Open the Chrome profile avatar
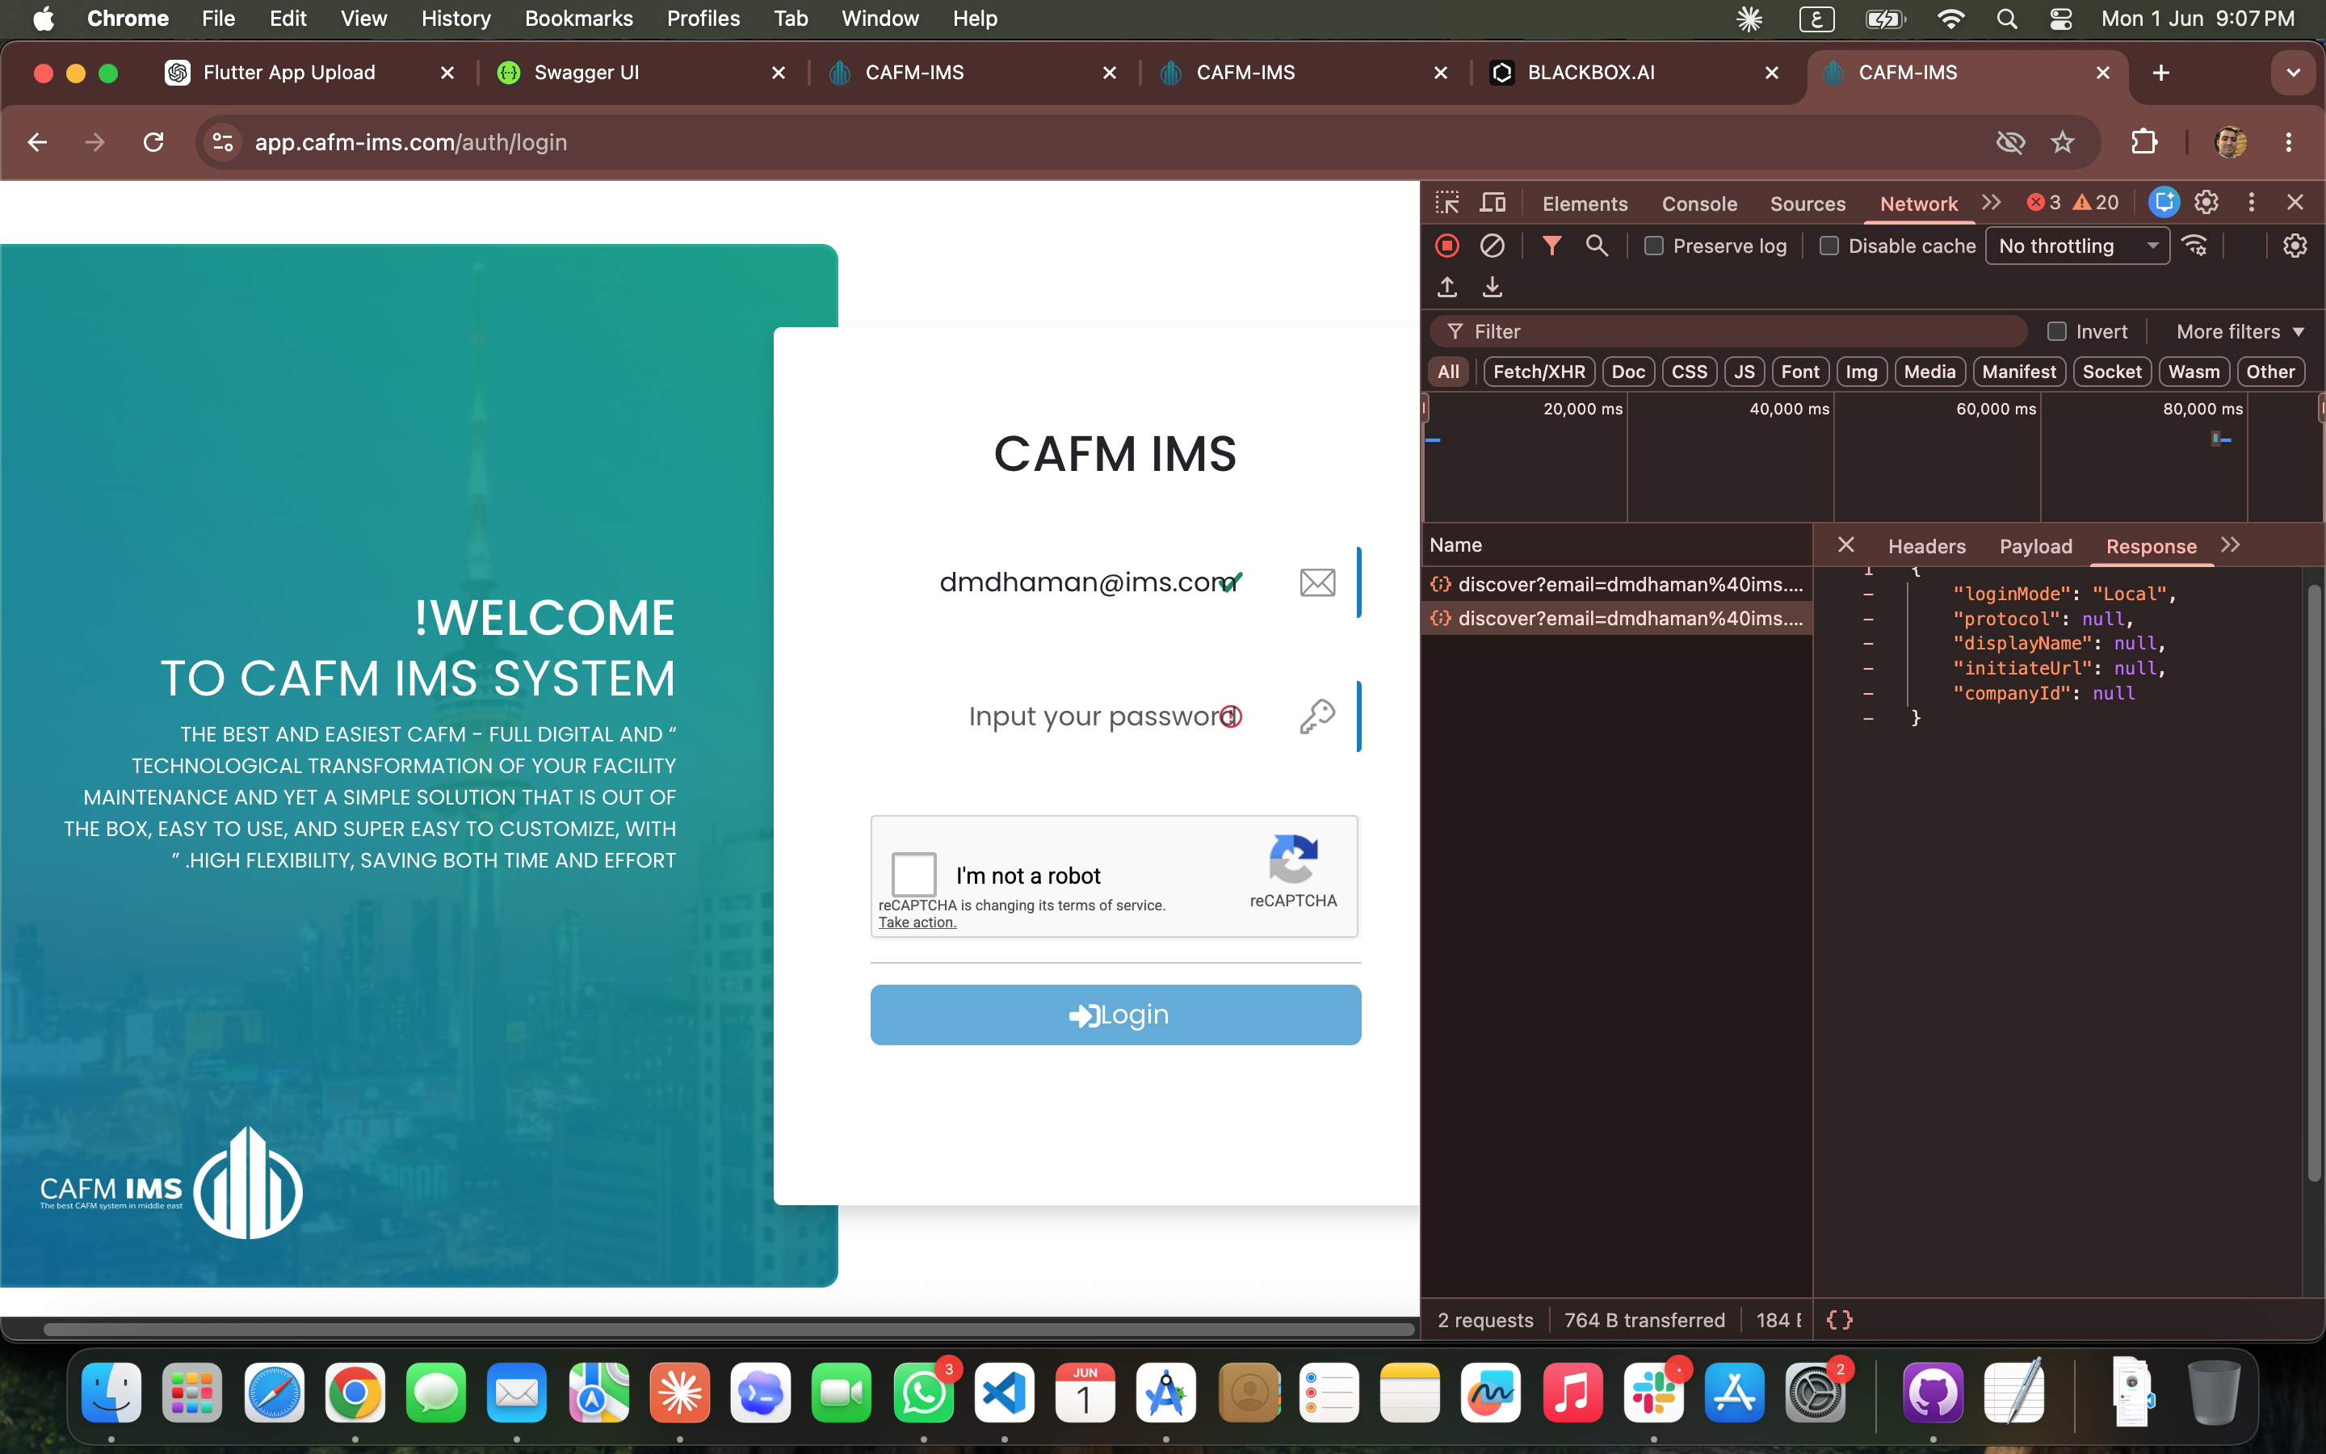The height and width of the screenshot is (1454, 2326). (x=2230, y=142)
